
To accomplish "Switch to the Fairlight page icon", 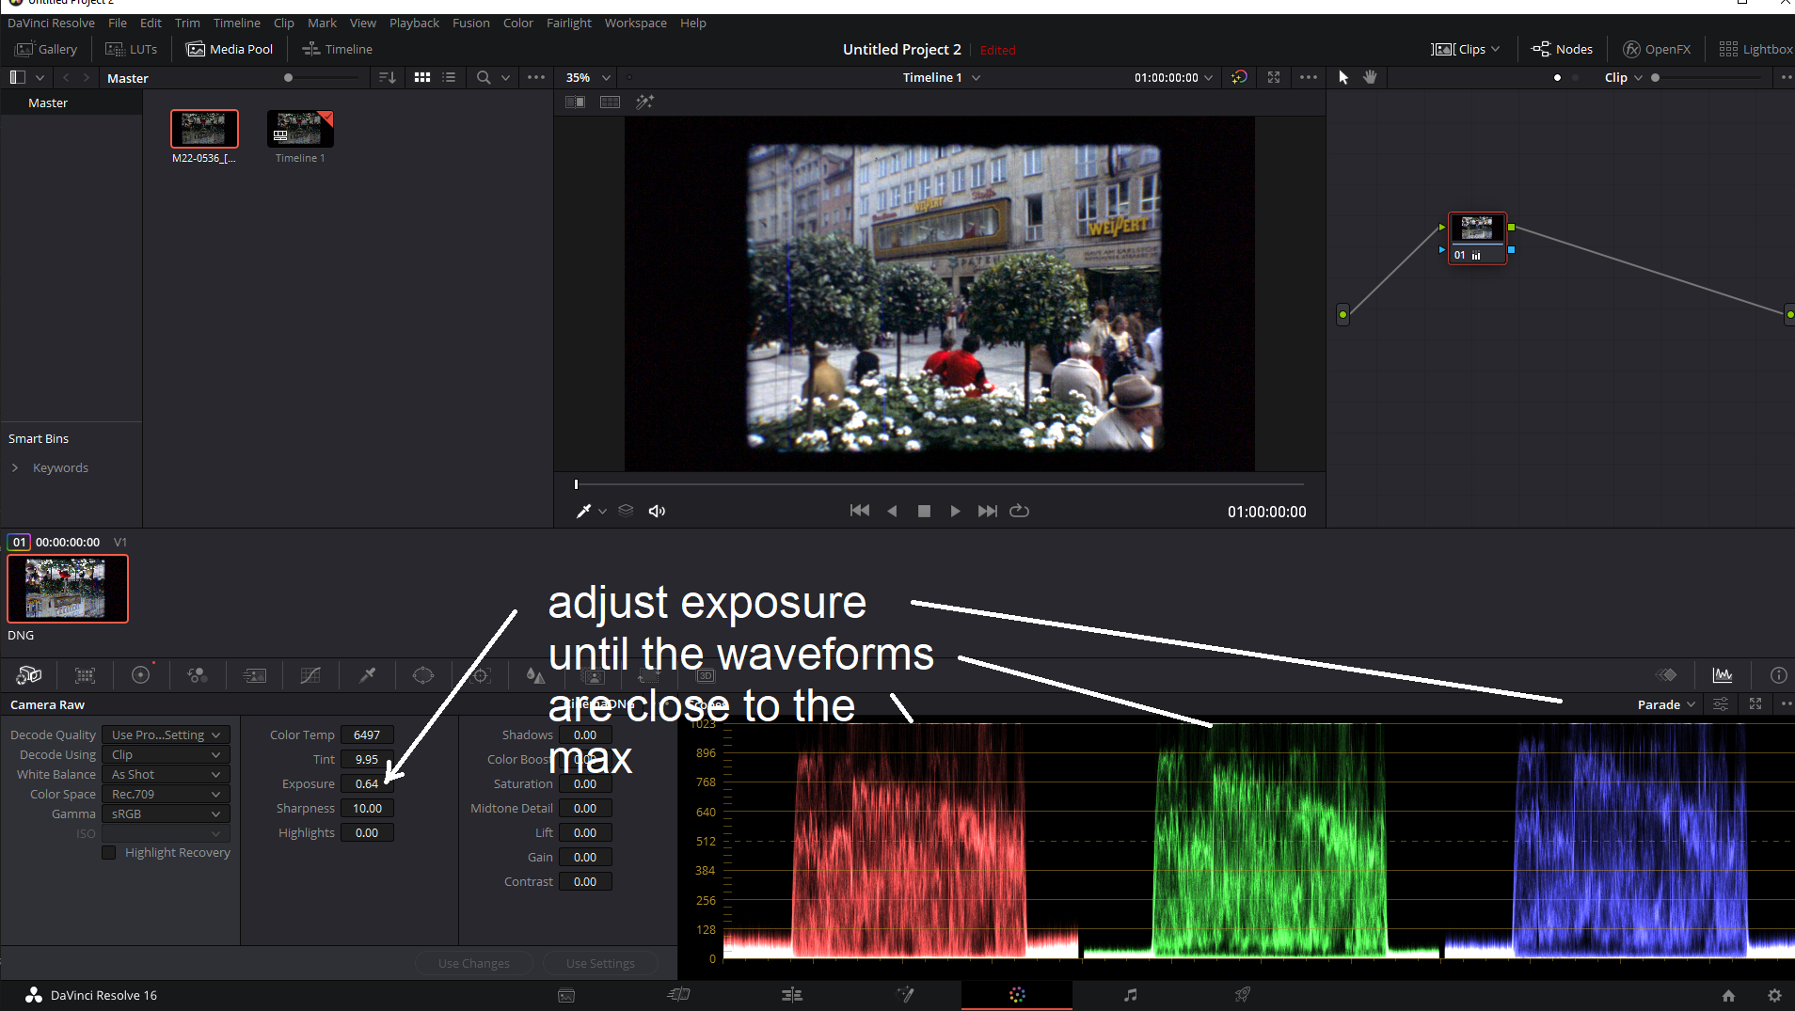I will point(1130,995).
